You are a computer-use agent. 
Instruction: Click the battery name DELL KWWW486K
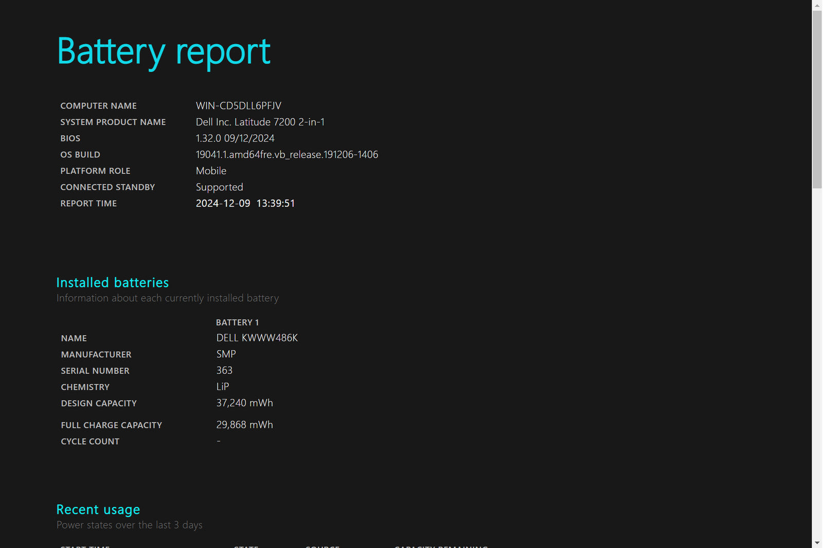coord(257,338)
